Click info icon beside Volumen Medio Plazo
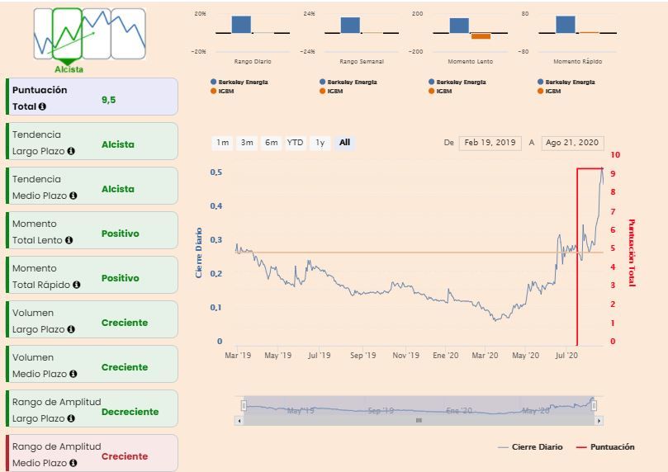 73,375
